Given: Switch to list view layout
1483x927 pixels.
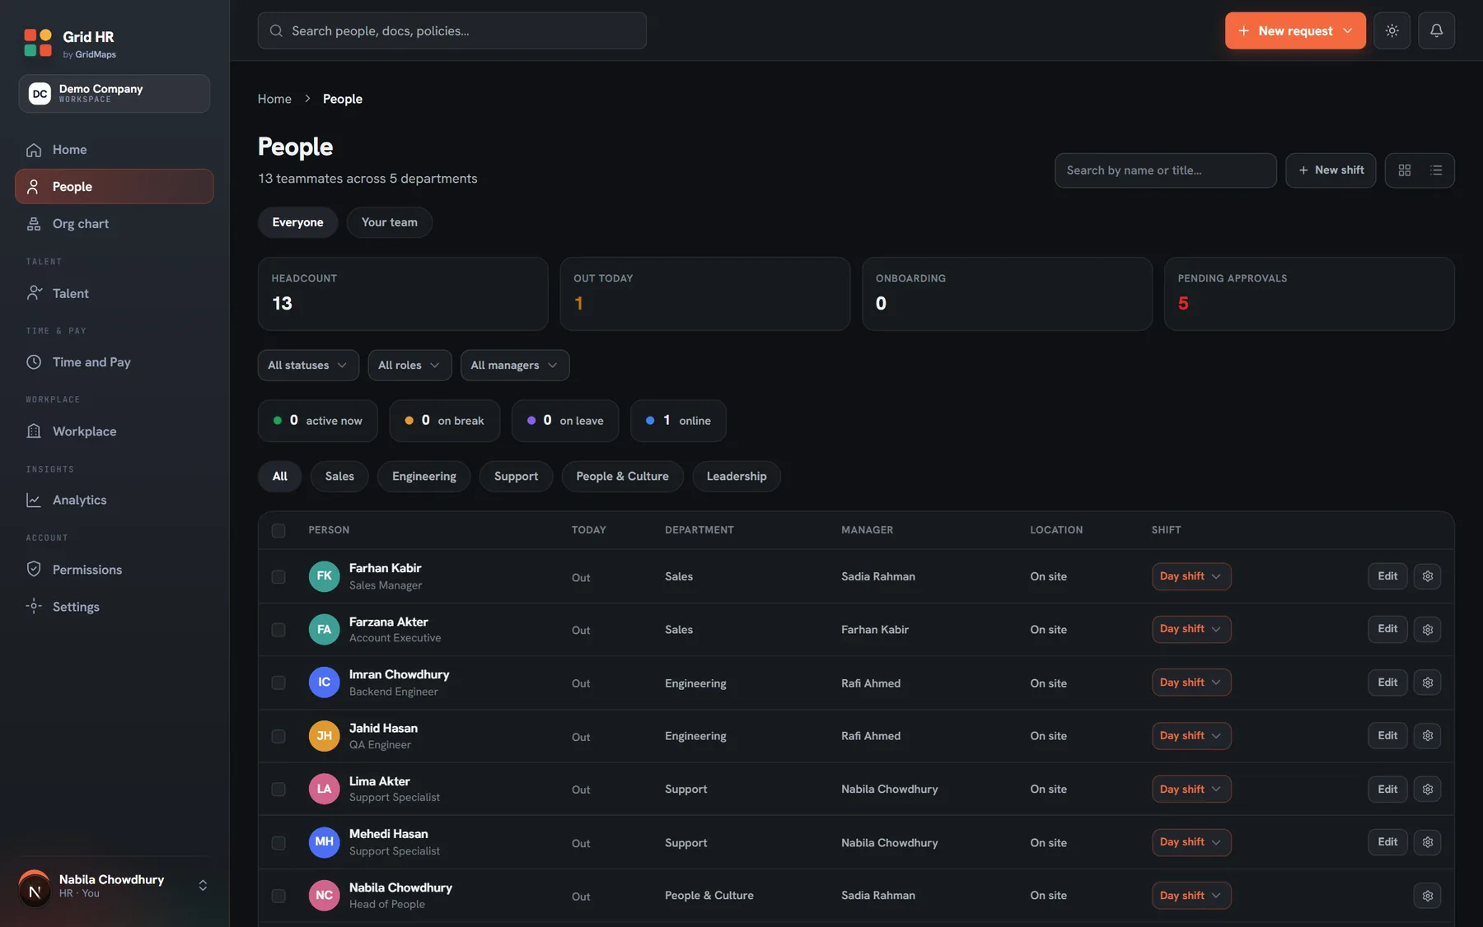Looking at the screenshot, I should pyautogui.click(x=1436, y=170).
